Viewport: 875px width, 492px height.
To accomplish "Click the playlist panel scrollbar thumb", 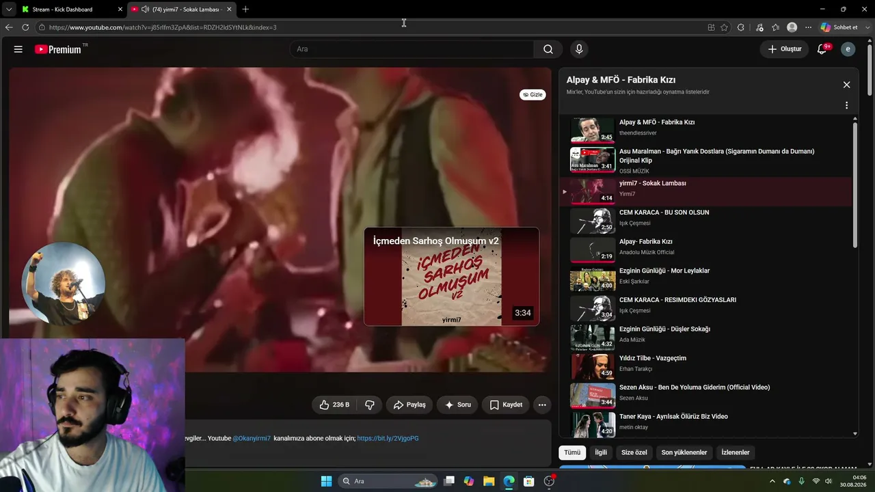I will pyautogui.click(x=854, y=184).
